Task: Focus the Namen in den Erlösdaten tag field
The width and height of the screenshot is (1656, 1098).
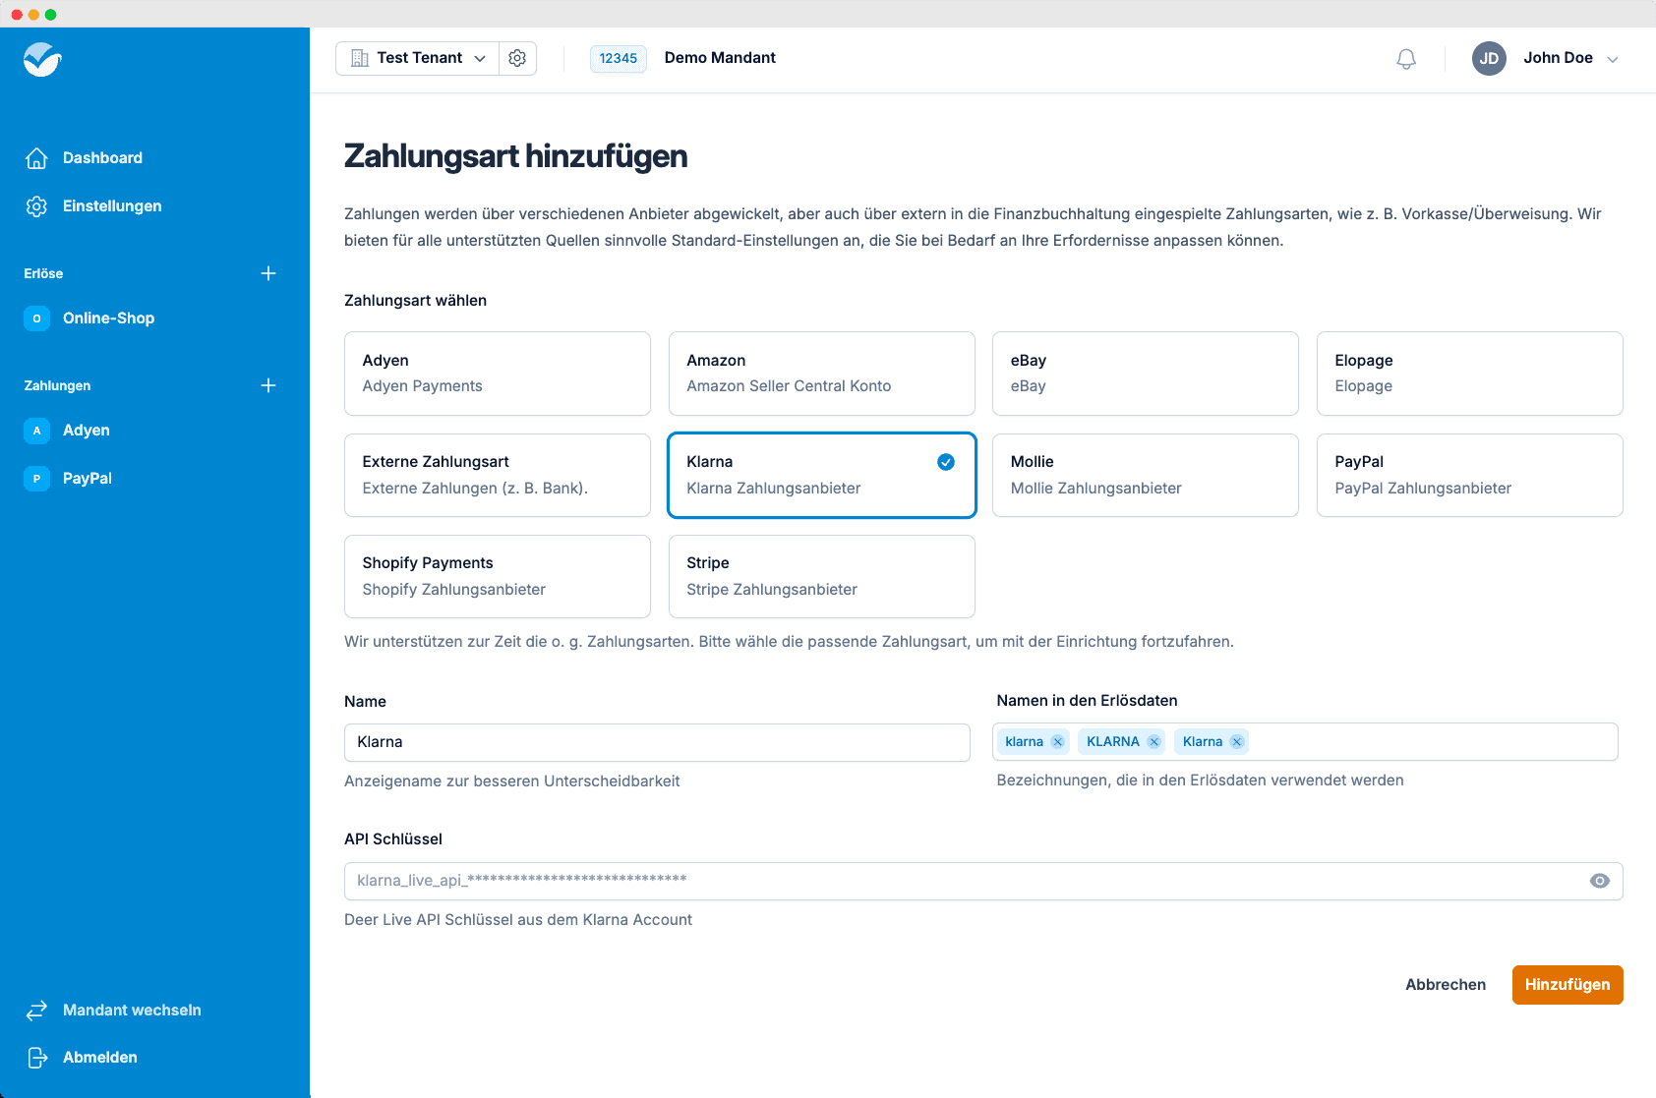Action: click(1305, 742)
